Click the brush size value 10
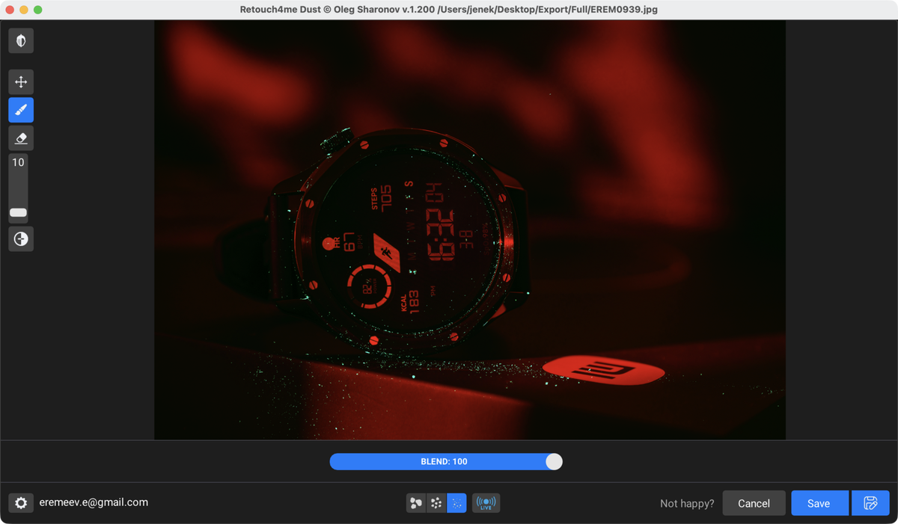Image resolution: width=898 pixels, height=524 pixels. 18,162
